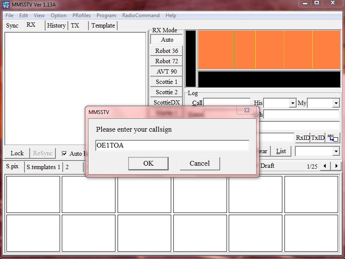Click the orange spectrum display
This screenshot has width=345, height=259.
[269, 49]
